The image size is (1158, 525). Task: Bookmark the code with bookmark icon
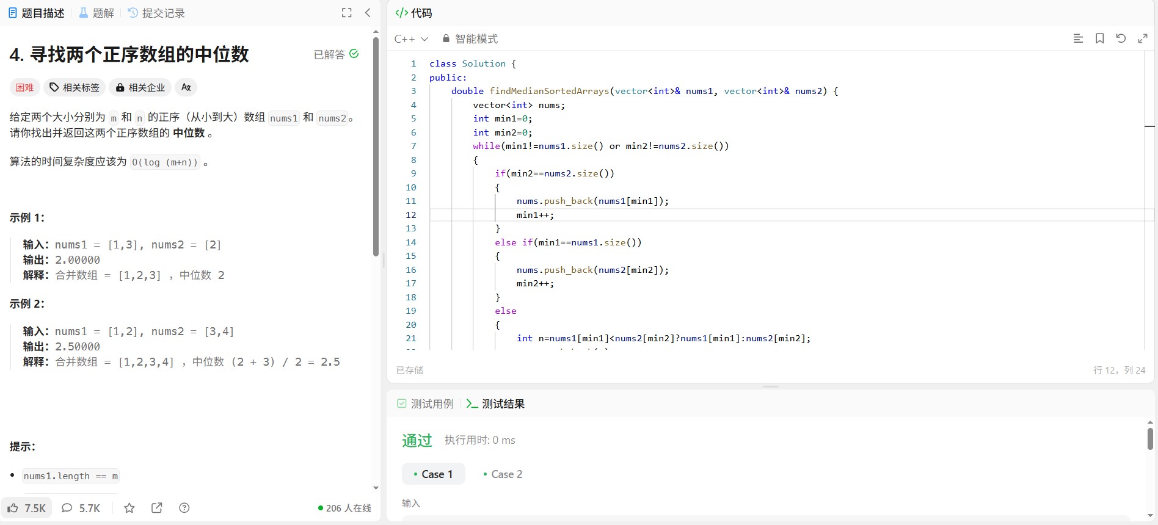pyautogui.click(x=1099, y=38)
